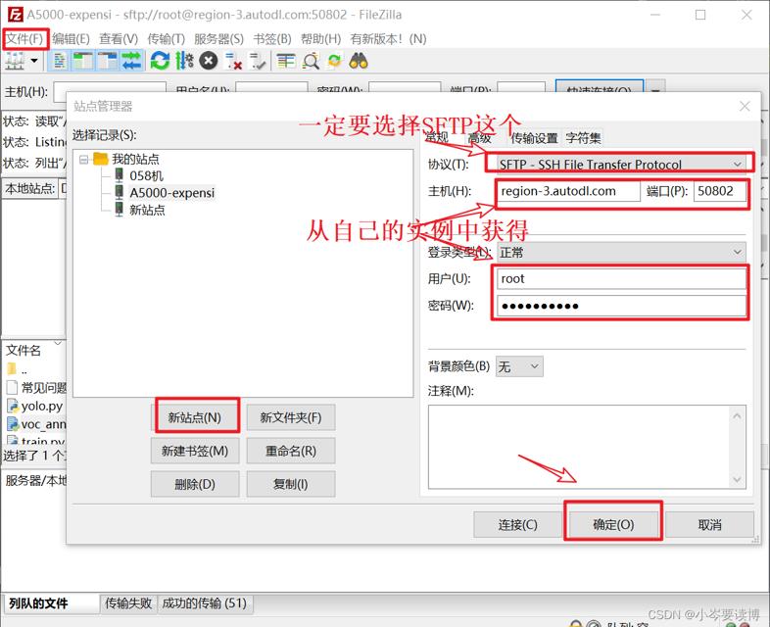This screenshot has width=770, height=627.
Task: Open the 书签(B) menu
Action: pos(272,39)
